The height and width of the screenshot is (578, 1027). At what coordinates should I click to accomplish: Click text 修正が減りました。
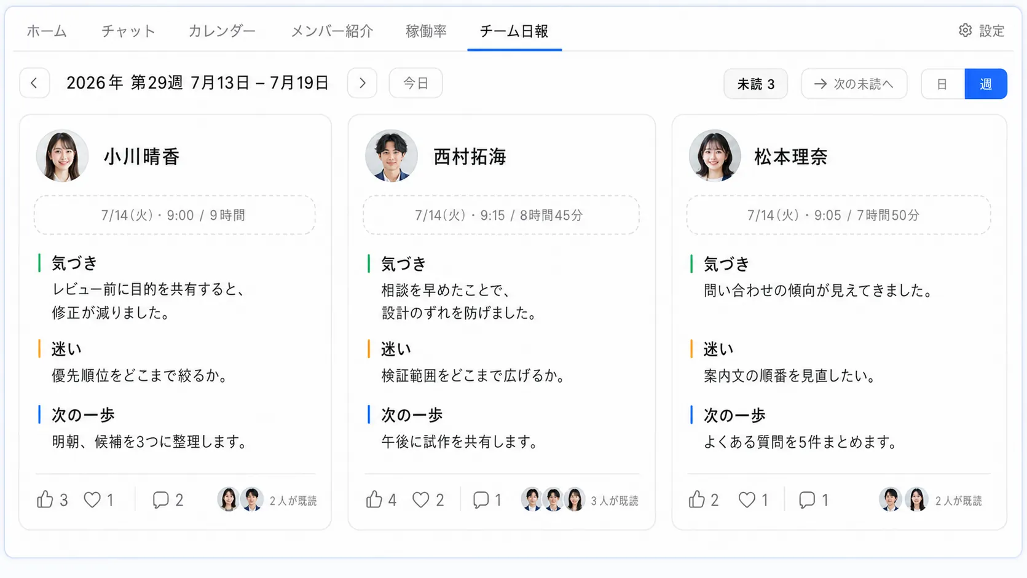click(x=111, y=313)
